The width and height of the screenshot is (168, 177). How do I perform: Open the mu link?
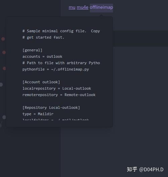click(72, 7)
